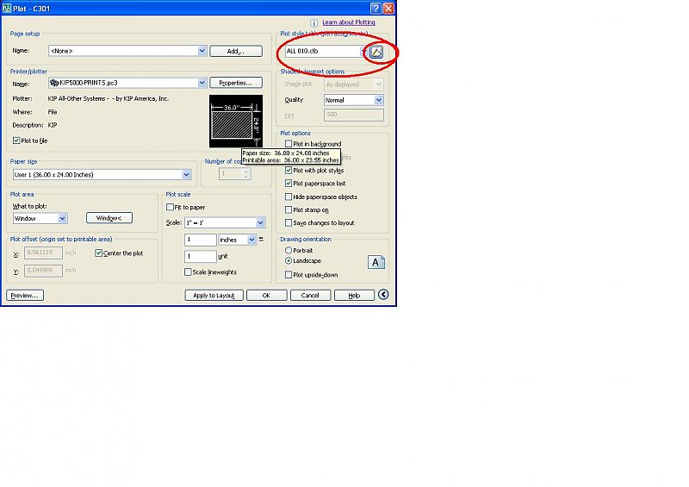Enable the Fit to paper checkbox

pos(170,207)
